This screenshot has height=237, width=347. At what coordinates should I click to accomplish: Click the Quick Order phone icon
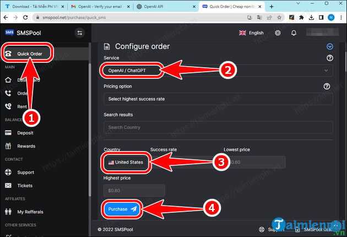[9, 53]
